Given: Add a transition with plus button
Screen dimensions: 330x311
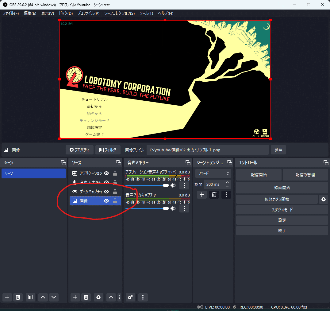Looking at the screenshot, I should (x=201, y=195).
